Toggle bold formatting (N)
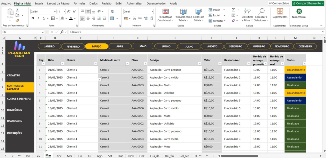The height and width of the screenshot is (158, 326). pos(33,18)
